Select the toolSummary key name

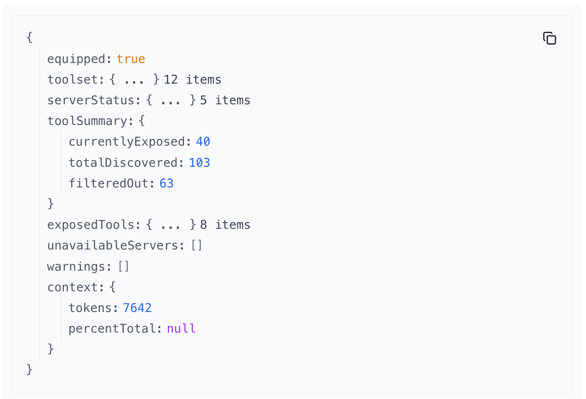coord(86,121)
